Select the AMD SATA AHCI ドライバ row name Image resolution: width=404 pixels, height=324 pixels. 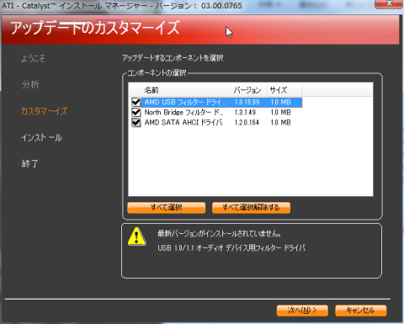[183, 123]
